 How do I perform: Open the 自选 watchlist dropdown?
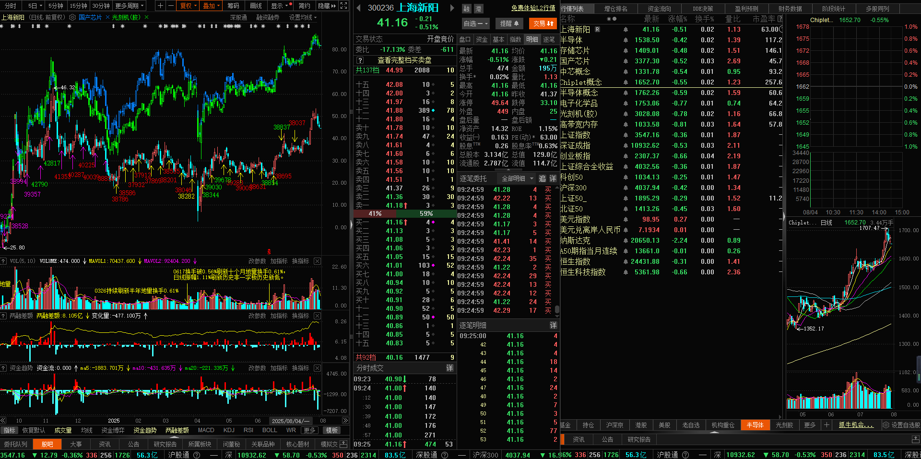[476, 23]
